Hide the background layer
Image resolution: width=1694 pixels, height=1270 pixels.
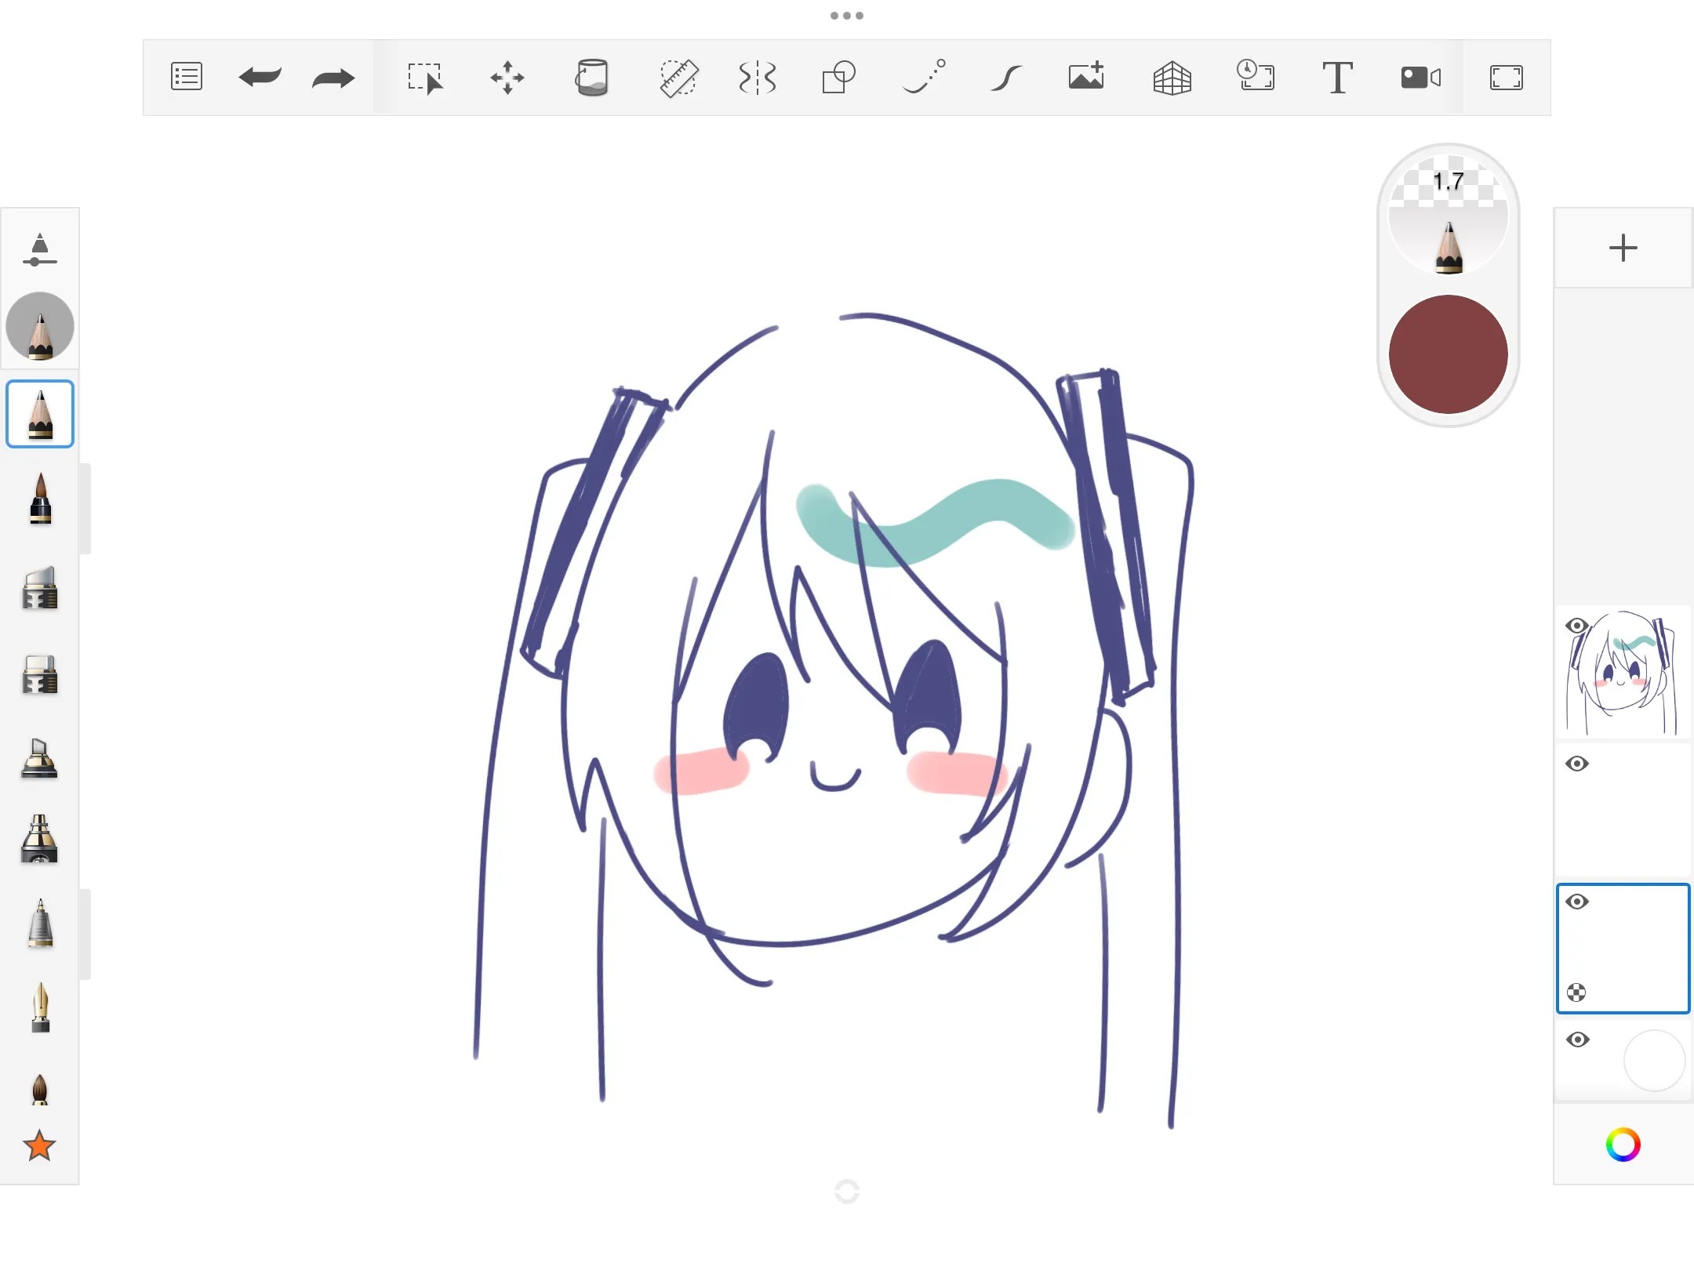(1577, 1040)
